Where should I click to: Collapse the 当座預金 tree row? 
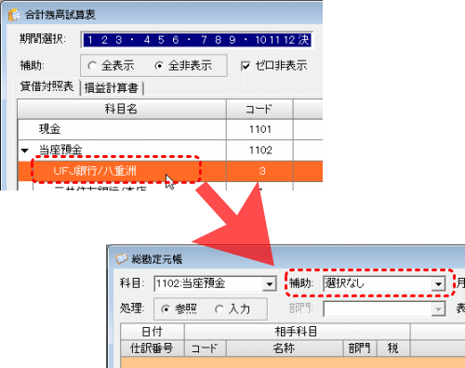[25, 151]
